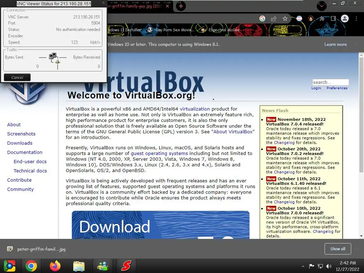Open the Changelog for VirtualBox 6.1.40
This screenshot has height=273, width=364.
point(284,202)
